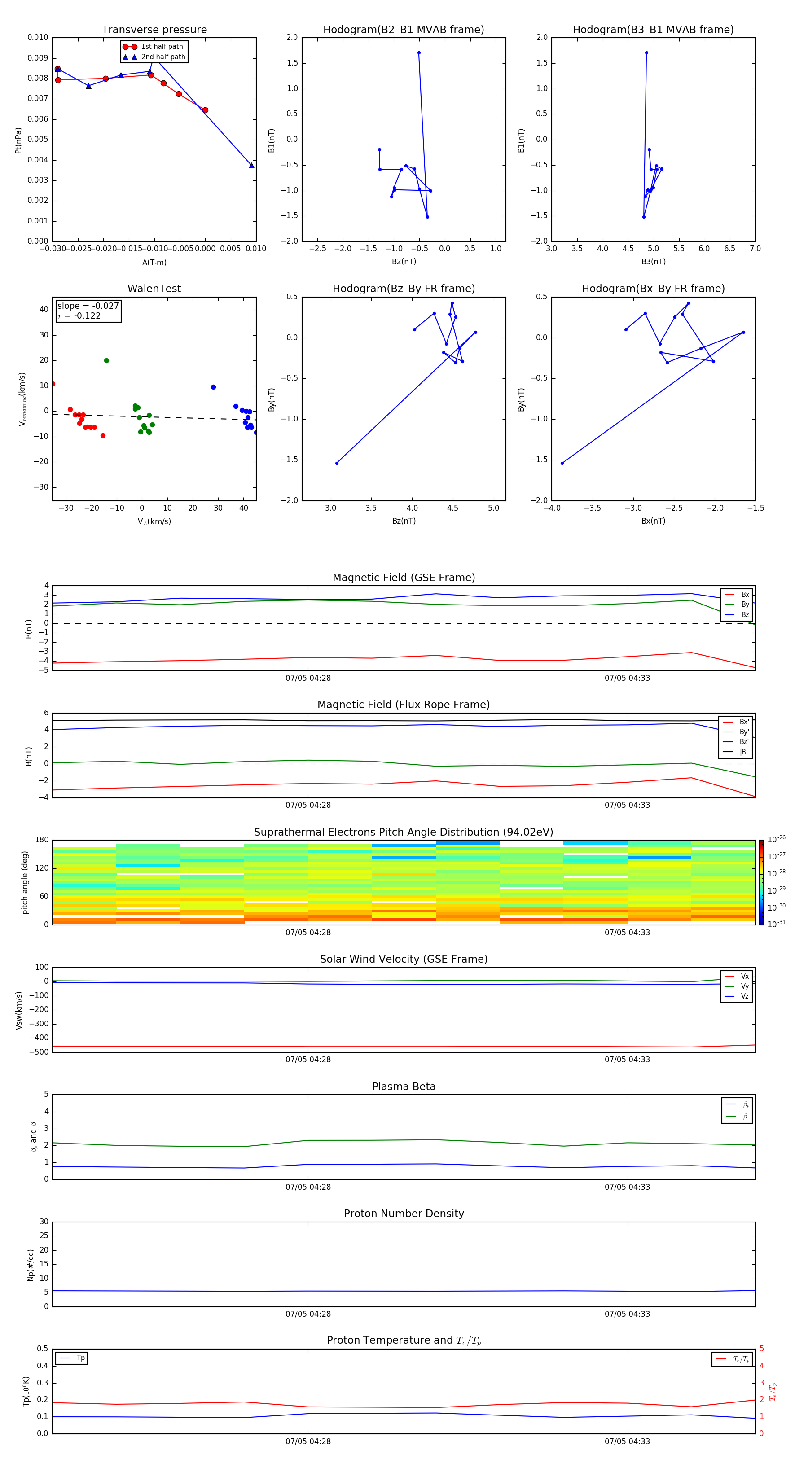The image size is (808, 1481).
Task: Select the "Proton Number Density" title
Action: [404, 1214]
